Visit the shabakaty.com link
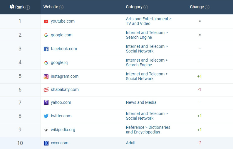The width and height of the screenshot is (233, 149). pyautogui.click(x=65, y=90)
